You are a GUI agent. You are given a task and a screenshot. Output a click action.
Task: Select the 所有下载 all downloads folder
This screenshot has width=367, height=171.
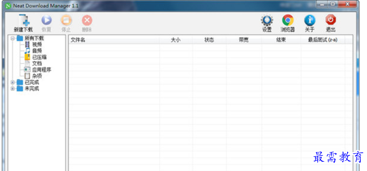30,38
